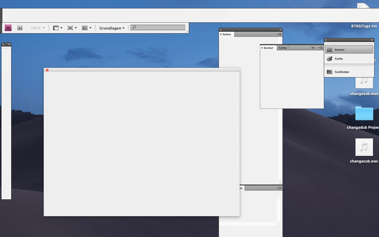Close the tools panel with its round button
Viewport: 379px width, 237px height.
[x=3, y=44]
